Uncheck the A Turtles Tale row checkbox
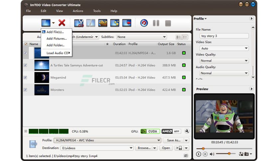Viewport: 278px width, 161px height. (25, 65)
